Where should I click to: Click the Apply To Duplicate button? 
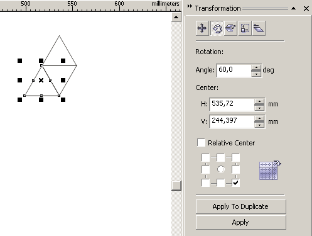[x=240, y=206]
